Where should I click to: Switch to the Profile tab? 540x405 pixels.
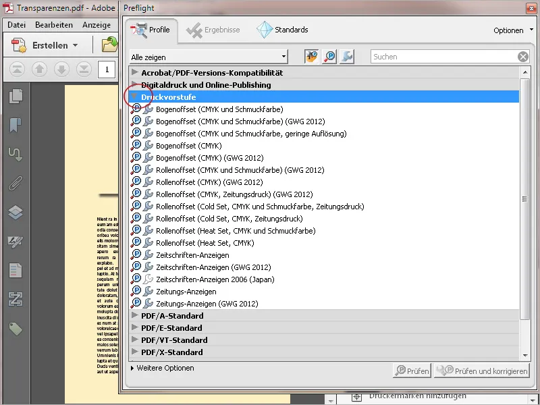click(x=151, y=30)
